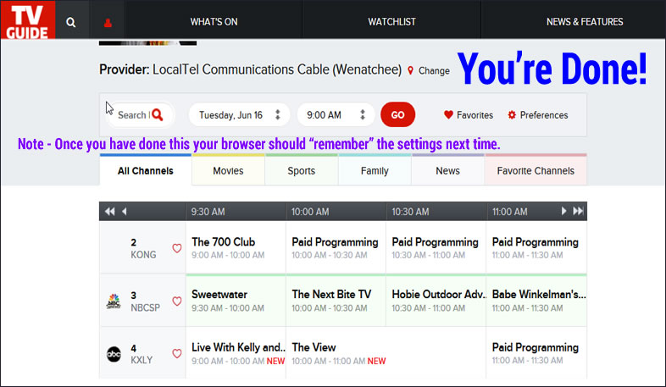Click the KONG channel name
This screenshot has height=387, width=666.
[x=143, y=255]
